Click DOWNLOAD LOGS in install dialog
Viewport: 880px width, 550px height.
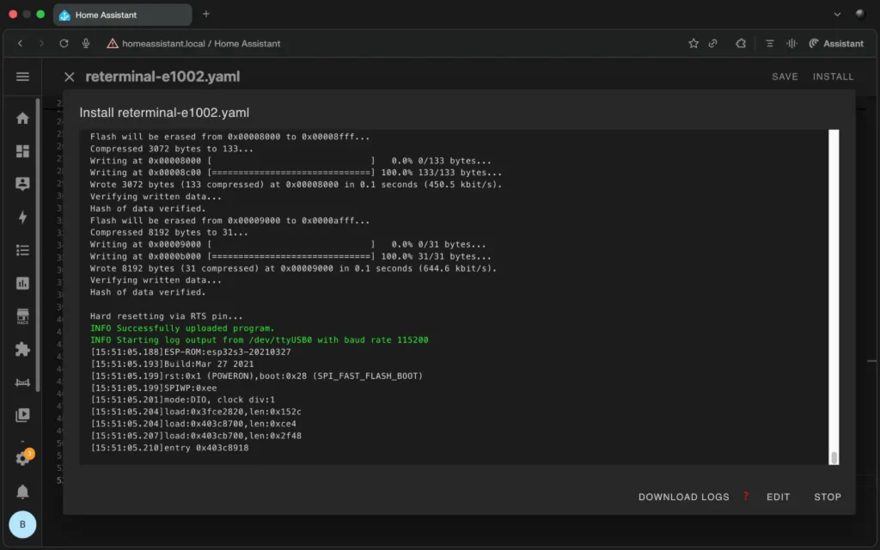pos(683,497)
